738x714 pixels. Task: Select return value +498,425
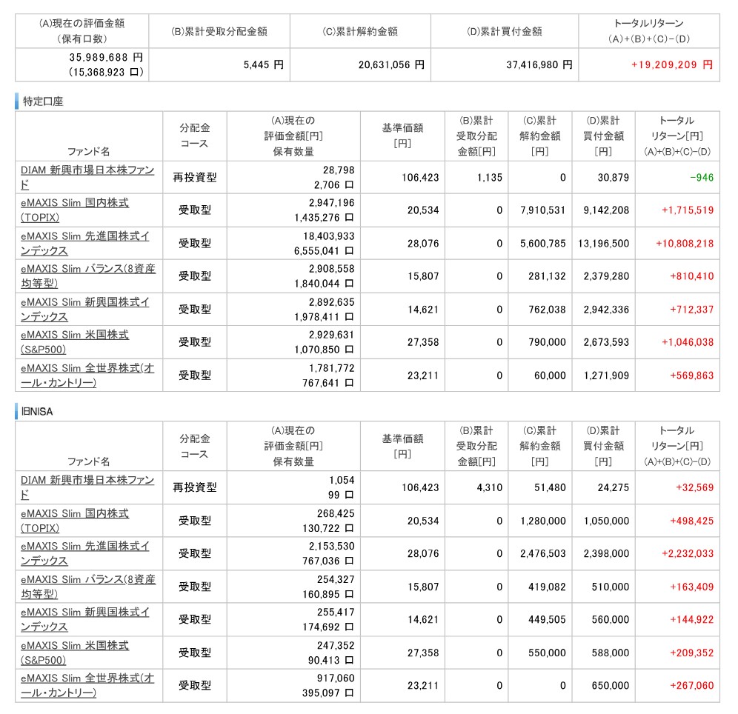[692, 521]
